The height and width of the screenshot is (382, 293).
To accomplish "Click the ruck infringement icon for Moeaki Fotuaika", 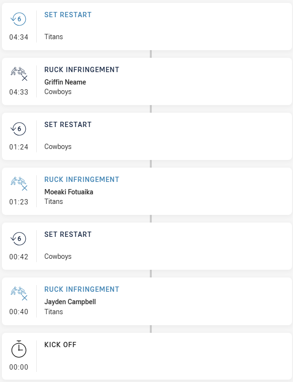I will (x=19, y=184).
